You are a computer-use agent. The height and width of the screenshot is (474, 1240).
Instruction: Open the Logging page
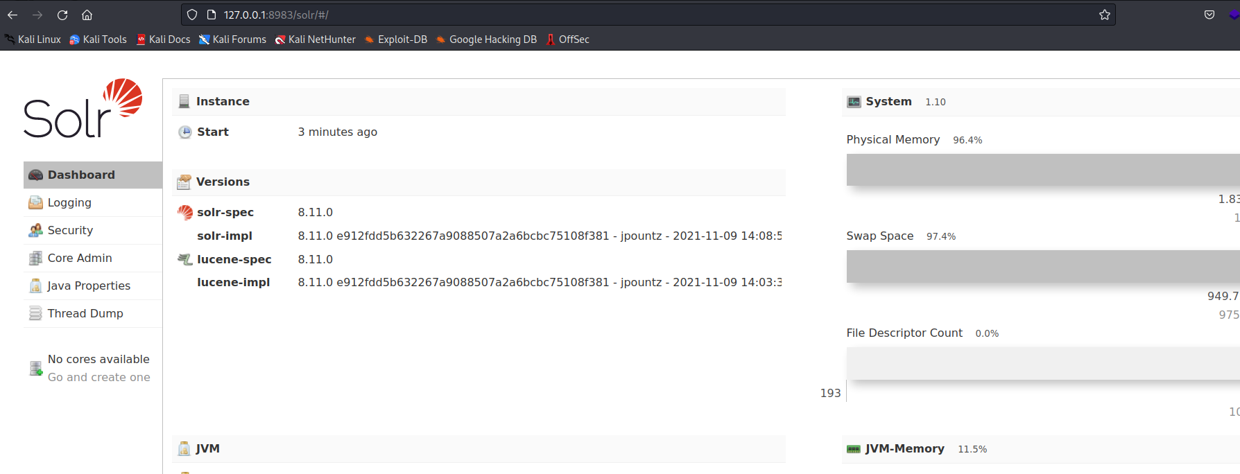69,202
